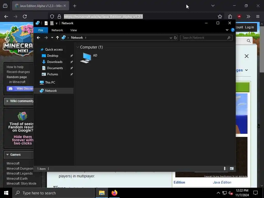Open Minecraft Earth sidebar link
264x198 pixels.
click(x=17, y=178)
